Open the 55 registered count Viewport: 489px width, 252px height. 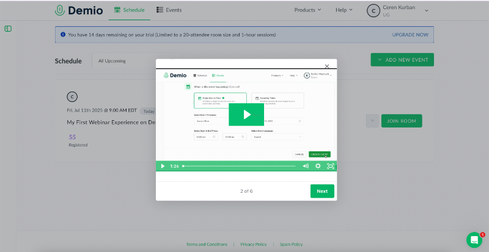(x=72, y=137)
